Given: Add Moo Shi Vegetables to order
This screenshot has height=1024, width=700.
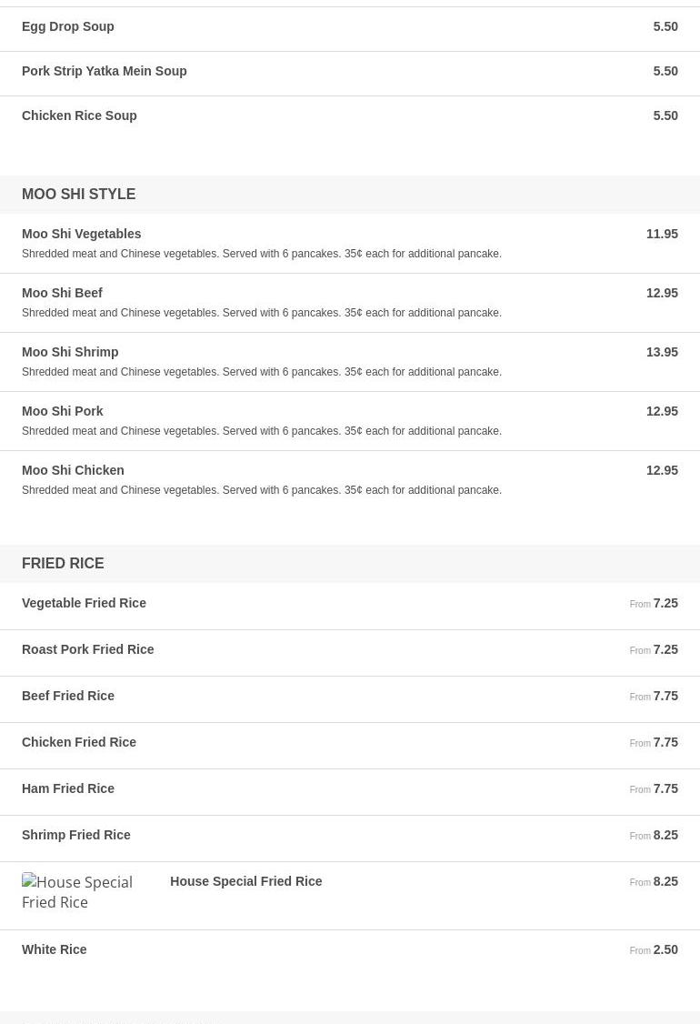Looking at the screenshot, I should (82, 234).
